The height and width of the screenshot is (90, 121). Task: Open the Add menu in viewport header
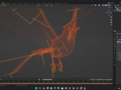(2, 5)
